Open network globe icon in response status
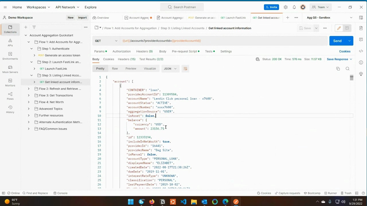Viewport: 367px width, 206px height. (x=258, y=59)
